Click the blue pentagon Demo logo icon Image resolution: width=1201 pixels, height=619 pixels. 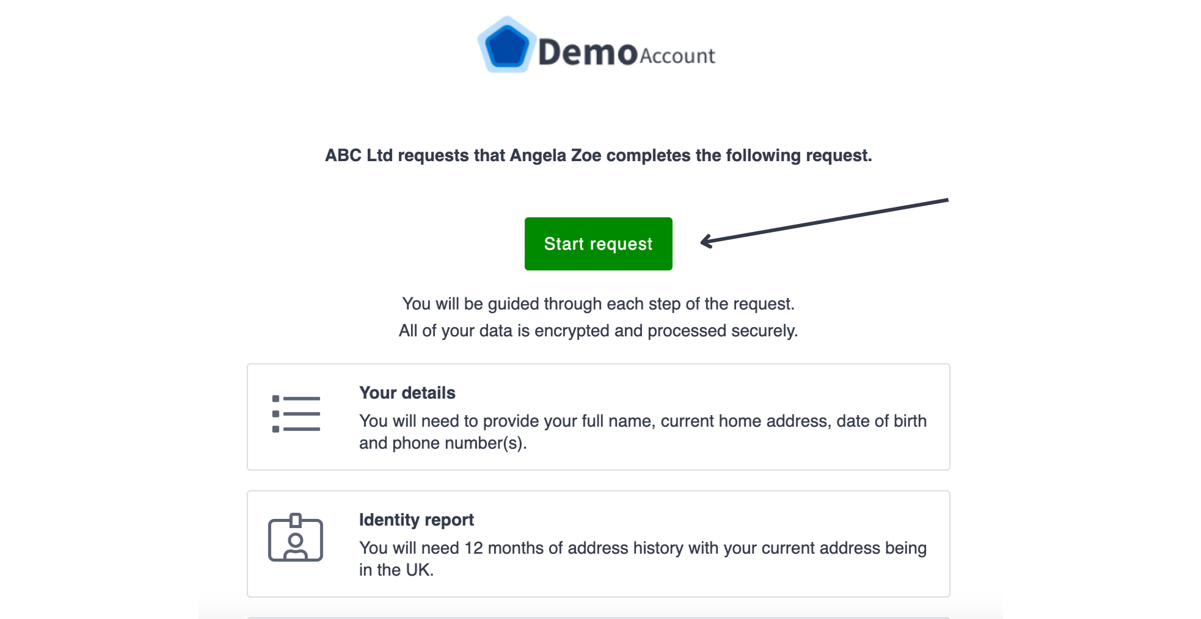pyautogui.click(x=506, y=46)
